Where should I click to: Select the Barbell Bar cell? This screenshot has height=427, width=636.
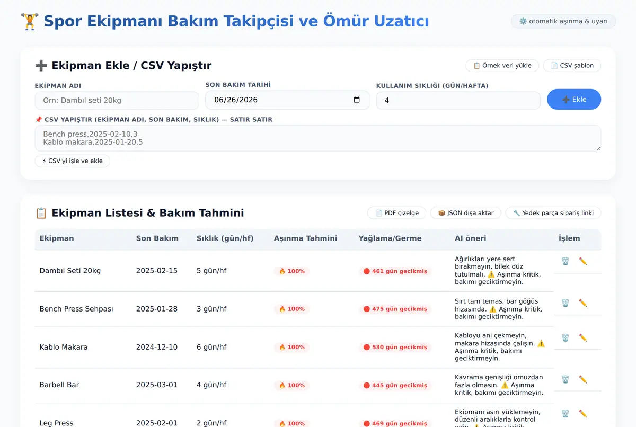pyautogui.click(x=59, y=385)
